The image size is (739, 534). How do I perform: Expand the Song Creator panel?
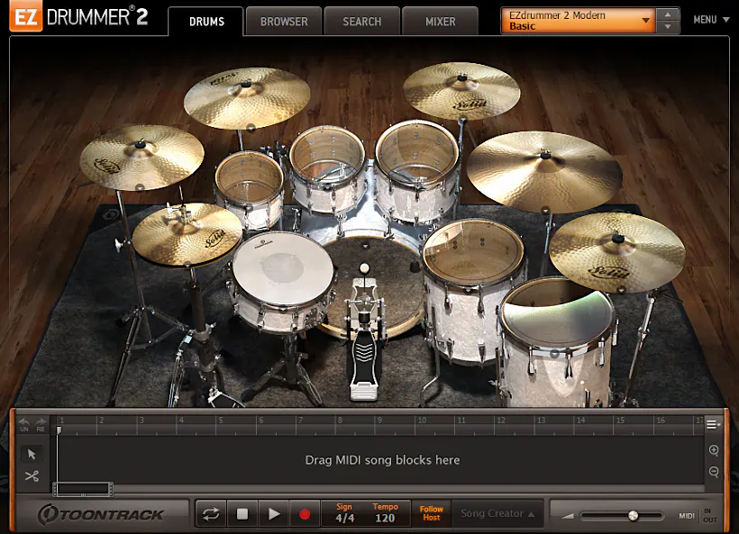pos(497,513)
